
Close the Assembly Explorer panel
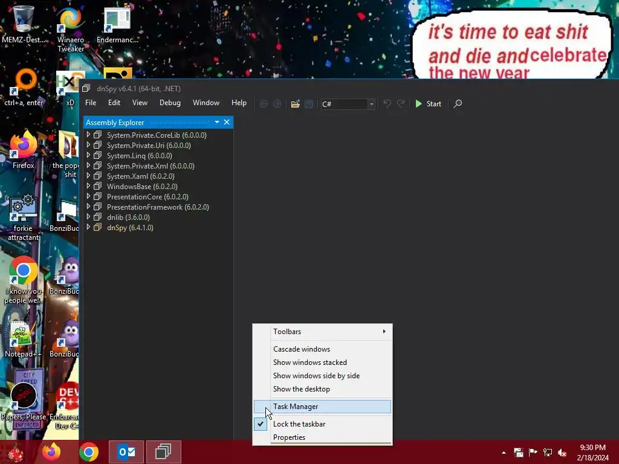tap(227, 122)
